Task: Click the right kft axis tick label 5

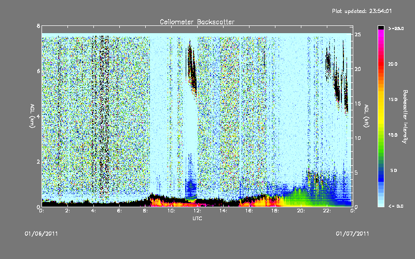Action: pos(356,172)
